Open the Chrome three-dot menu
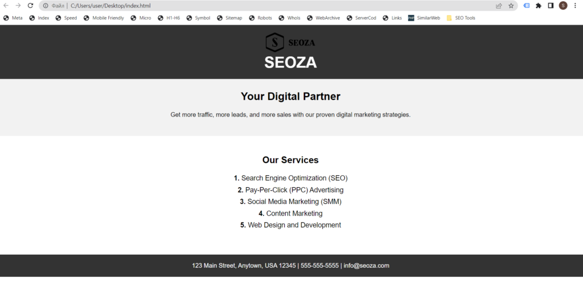583x282 pixels. [575, 6]
